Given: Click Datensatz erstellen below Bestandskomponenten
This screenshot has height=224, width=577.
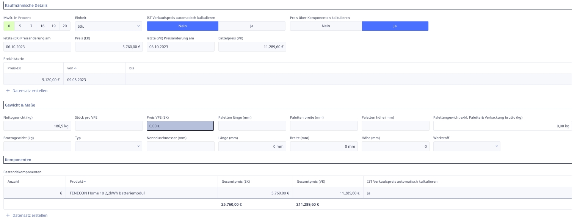Looking at the screenshot, I should coord(30,215).
